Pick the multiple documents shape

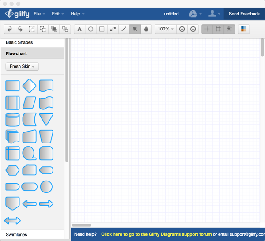click(x=12, y=136)
